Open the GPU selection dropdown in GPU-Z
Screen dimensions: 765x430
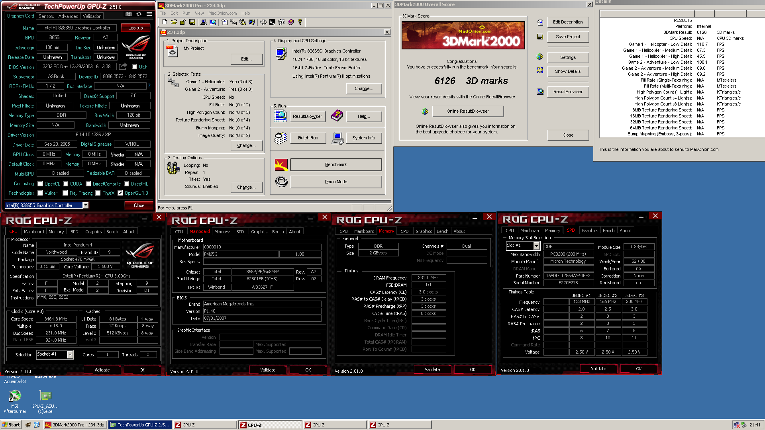pyautogui.click(x=85, y=205)
